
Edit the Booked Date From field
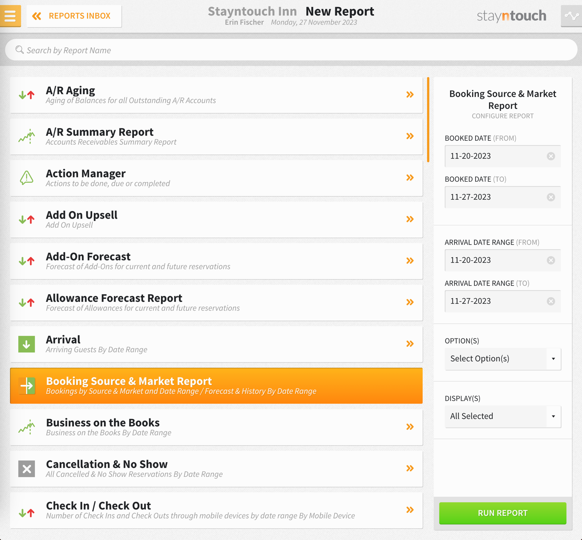pos(503,156)
